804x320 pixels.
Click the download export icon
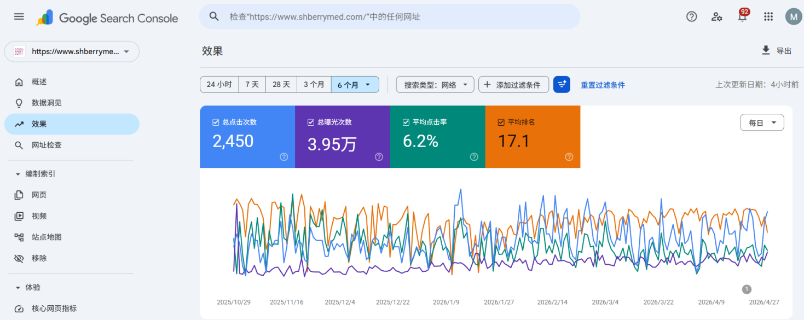click(766, 50)
